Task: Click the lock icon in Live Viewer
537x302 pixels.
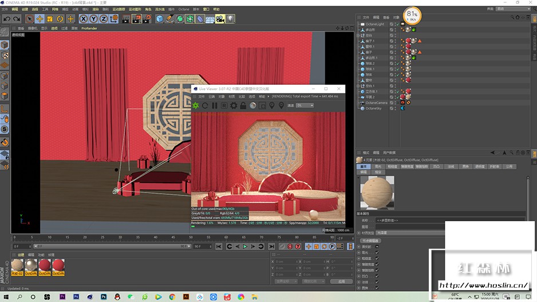Action: point(243,105)
